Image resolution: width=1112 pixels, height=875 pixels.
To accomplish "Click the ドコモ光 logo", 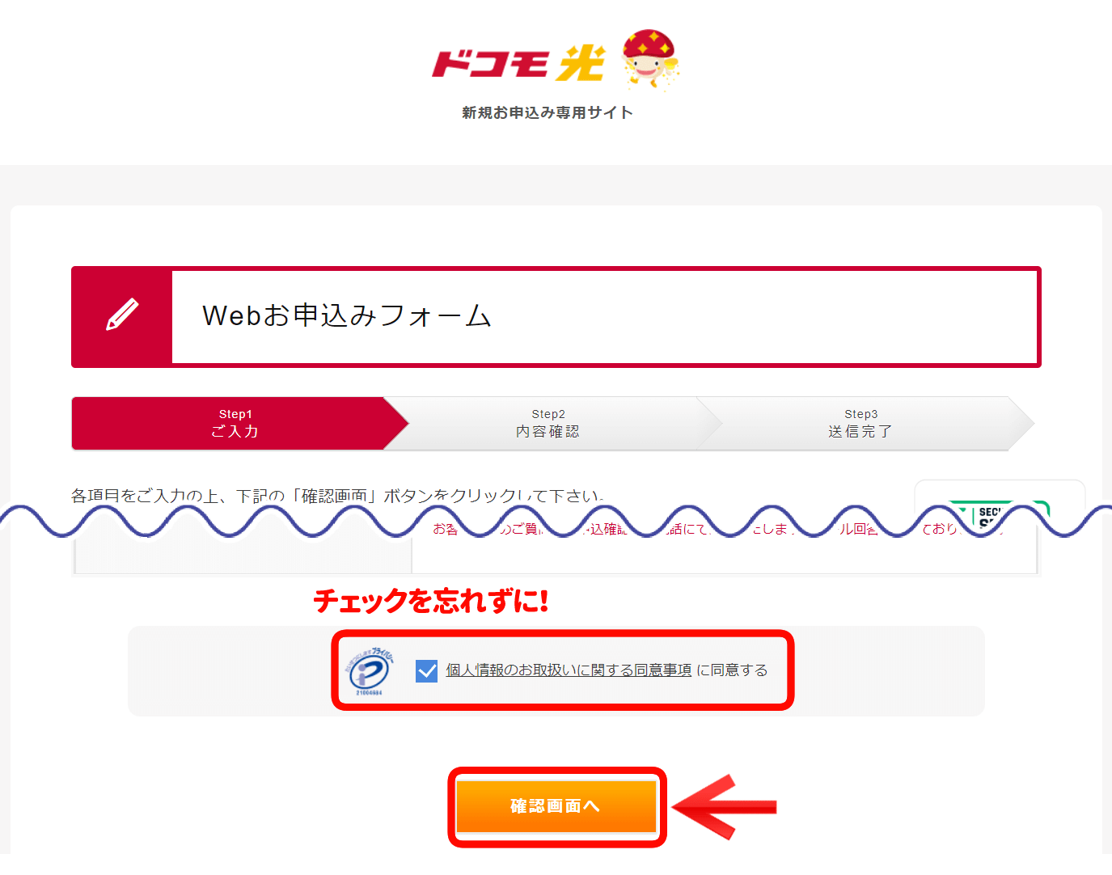I will [518, 63].
